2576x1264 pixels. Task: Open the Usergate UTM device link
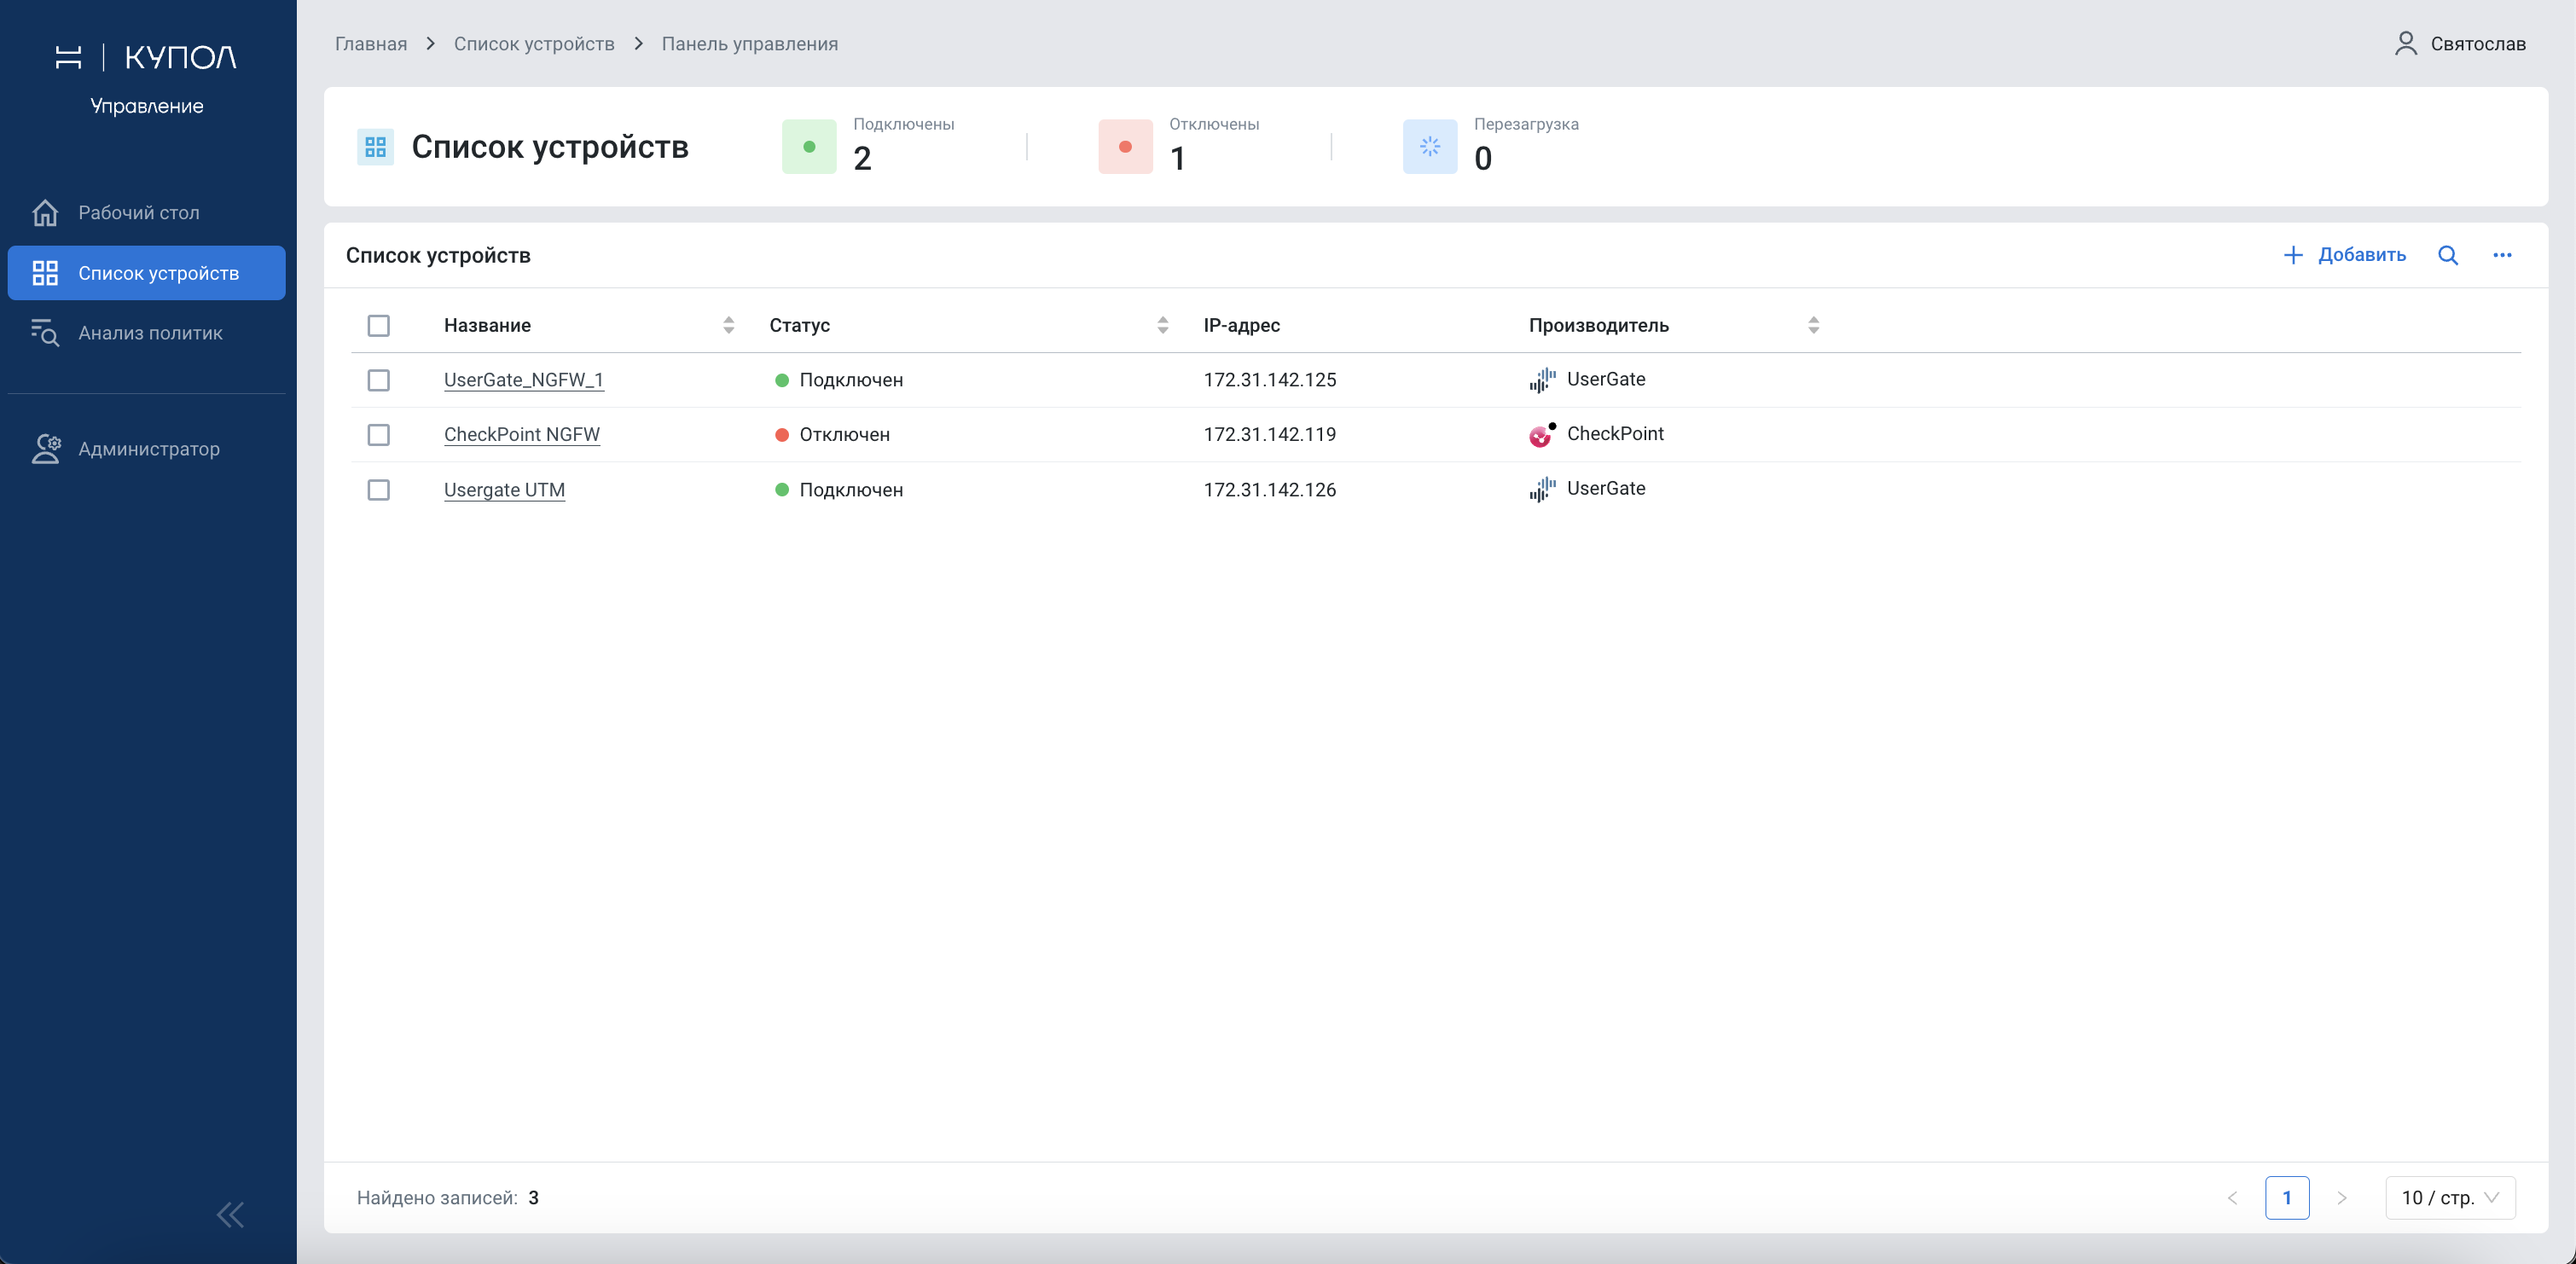pos(504,490)
